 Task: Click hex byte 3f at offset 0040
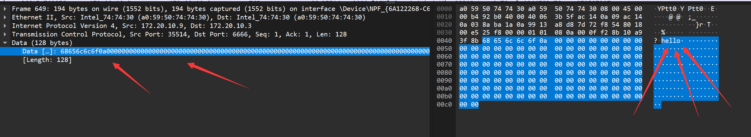tap(463, 41)
